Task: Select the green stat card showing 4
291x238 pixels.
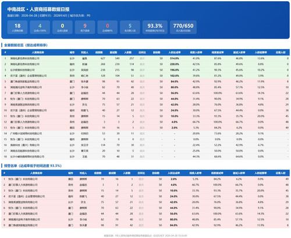Action: (40, 27)
